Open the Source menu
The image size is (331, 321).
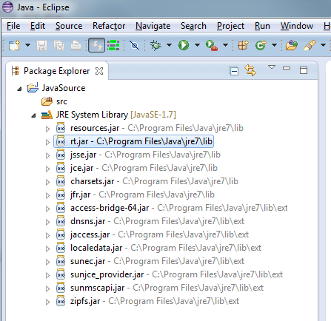pyautogui.click(x=69, y=26)
